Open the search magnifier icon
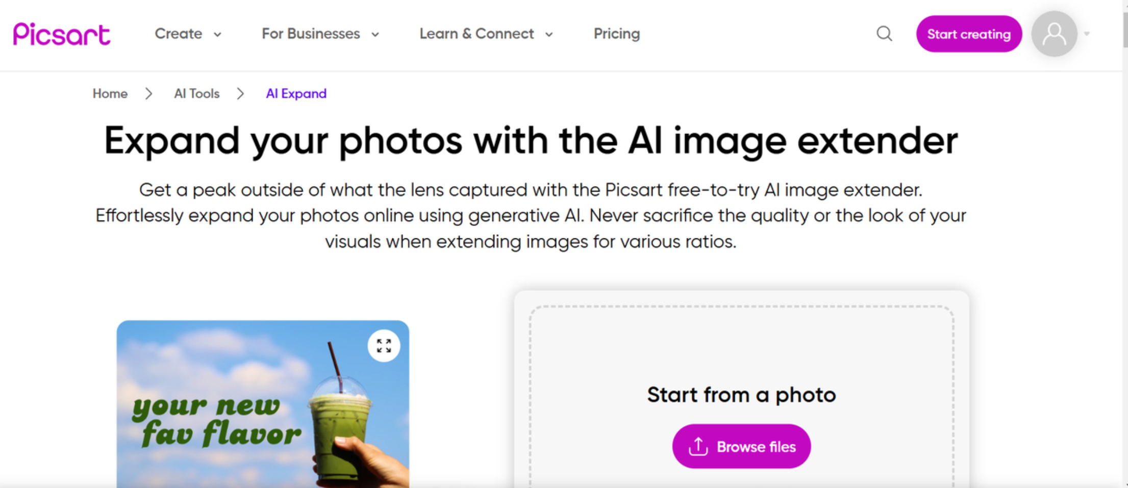Screen dimensions: 1128x488 884,34
